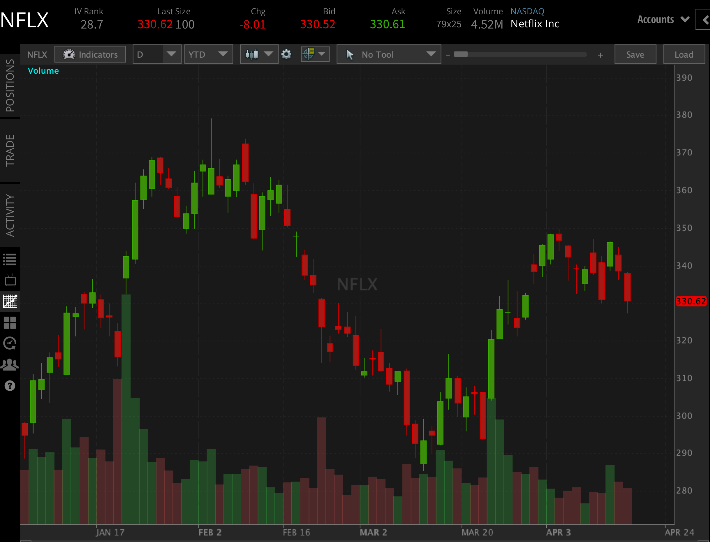Open the Activity sidebar tab
This screenshot has height=542, width=710.
10,215
